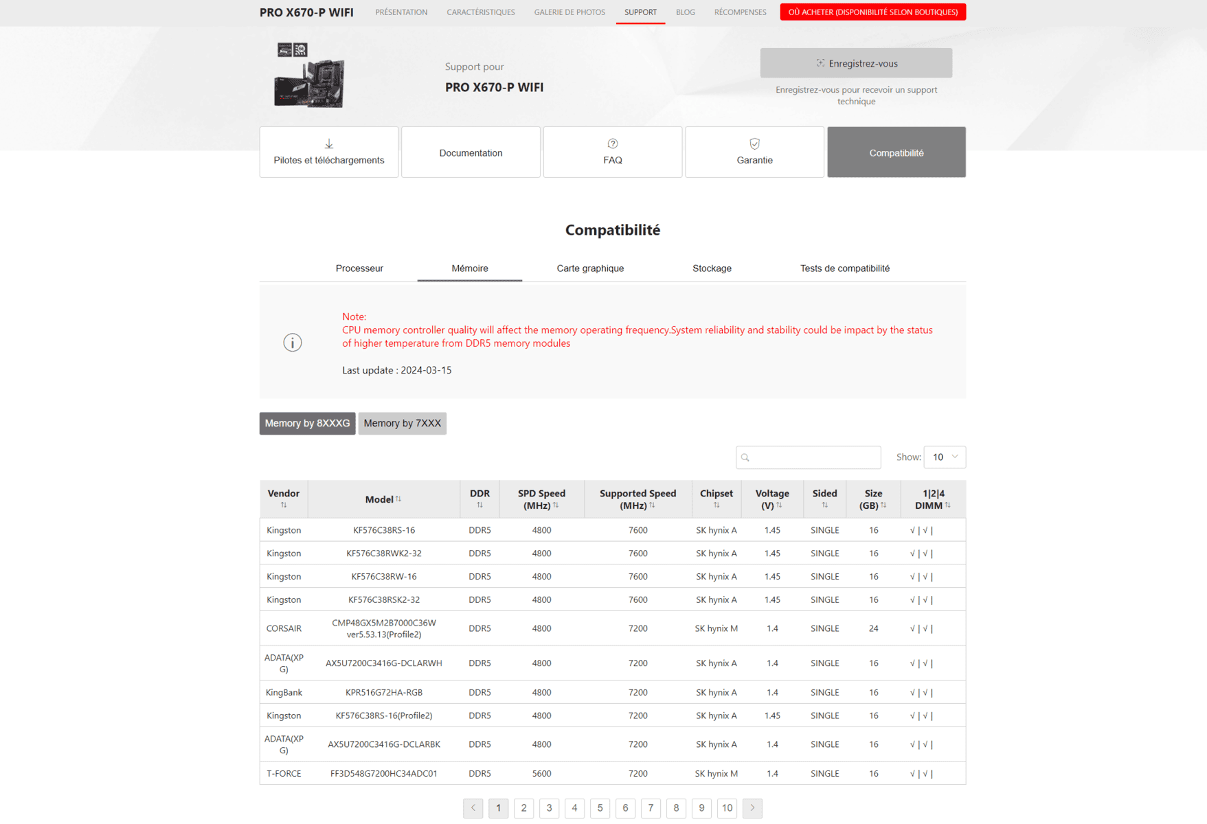Go to page 9 of results
This screenshot has height=824, width=1207.
701,808
